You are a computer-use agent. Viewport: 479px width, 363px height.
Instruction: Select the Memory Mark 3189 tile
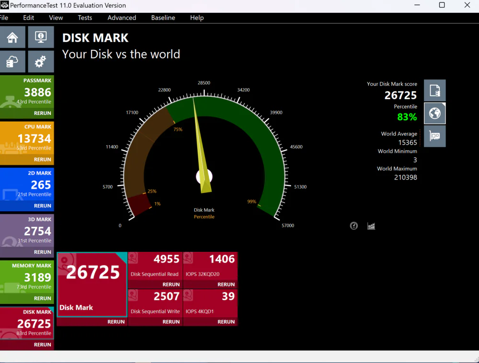coord(27,277)
